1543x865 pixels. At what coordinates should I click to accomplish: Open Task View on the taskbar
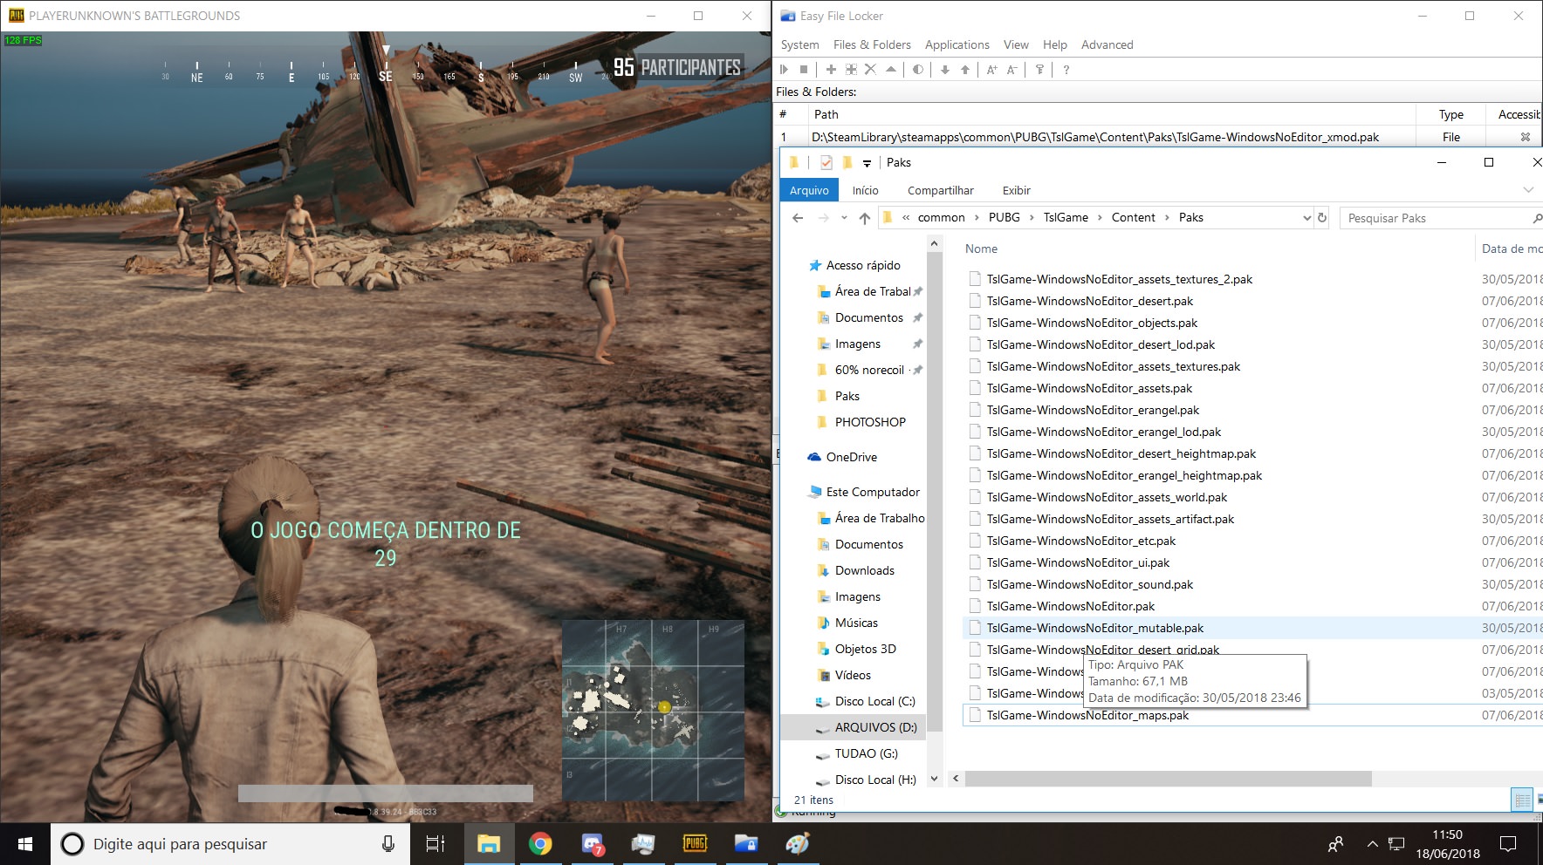[x=435, y=843]
